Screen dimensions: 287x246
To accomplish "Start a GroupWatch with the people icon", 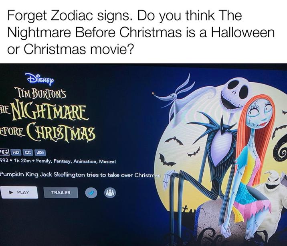I will [x=110, y=193].
